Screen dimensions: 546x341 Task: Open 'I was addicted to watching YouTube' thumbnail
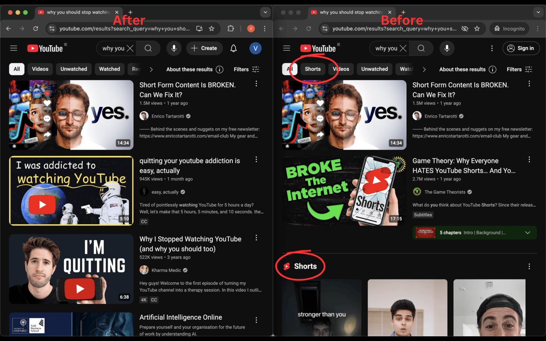pyautogui.click(x=71, y=191)
